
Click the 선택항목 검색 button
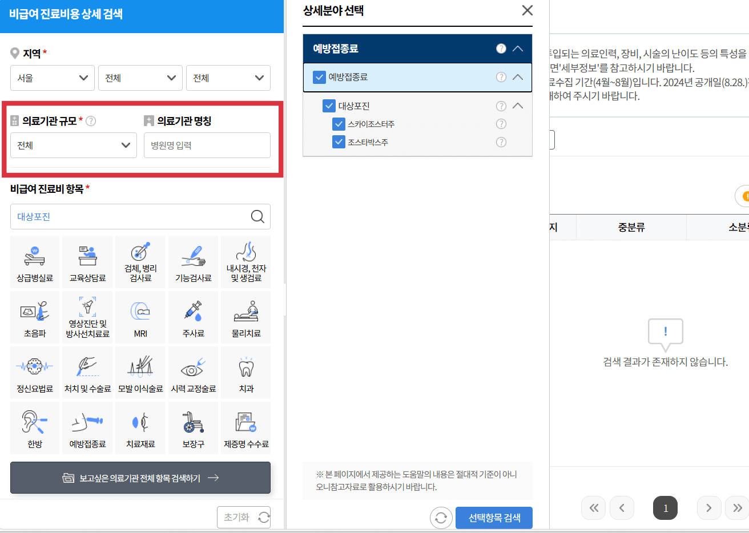[493, 518]
